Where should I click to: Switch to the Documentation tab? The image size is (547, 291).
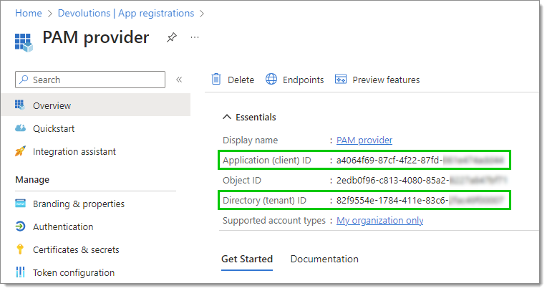(x=324, y=259)
